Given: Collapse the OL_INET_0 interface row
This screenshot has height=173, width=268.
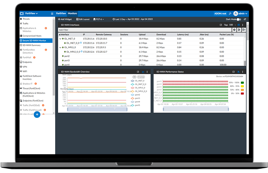Looking at the screenshot, I should point(60,39).
